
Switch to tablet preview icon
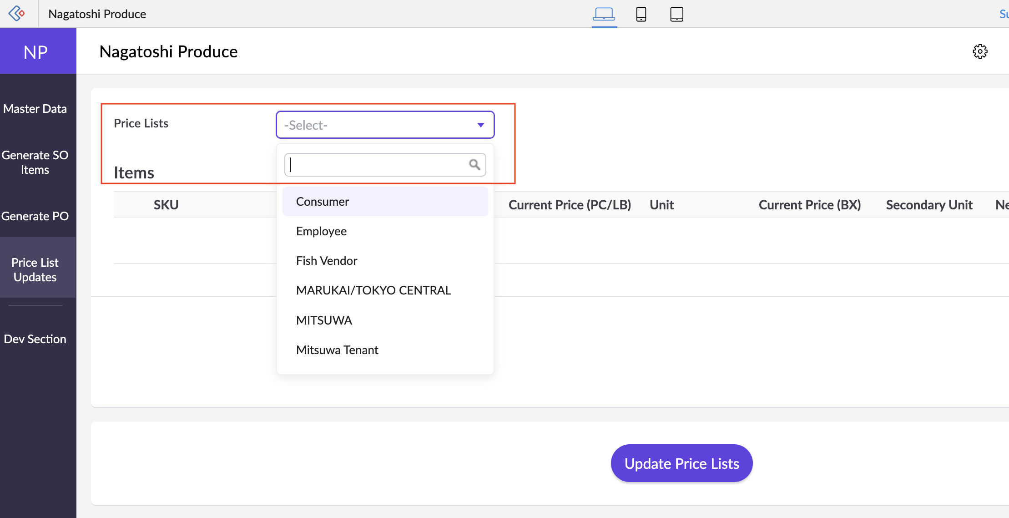[x=676, y=14]
